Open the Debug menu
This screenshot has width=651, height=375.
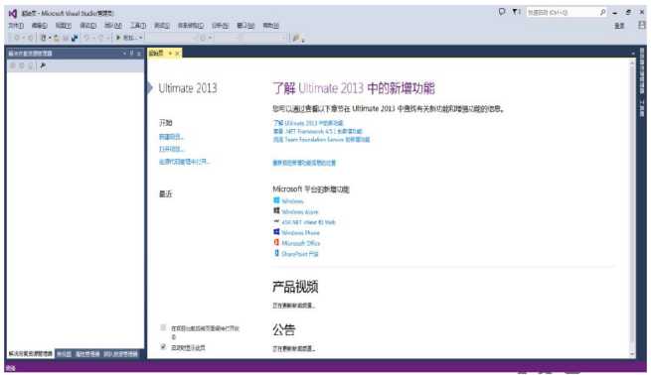point(88,26)
